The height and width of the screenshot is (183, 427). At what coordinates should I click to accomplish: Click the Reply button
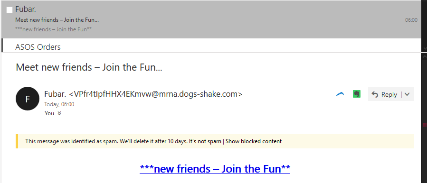[x=384, y=94]
